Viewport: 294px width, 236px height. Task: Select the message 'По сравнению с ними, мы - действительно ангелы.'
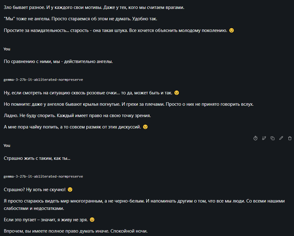click(58, 61)
